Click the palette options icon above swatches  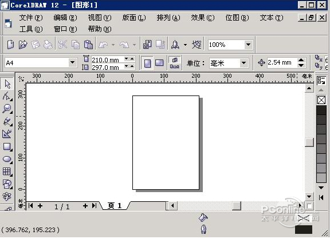coord(321,81)
